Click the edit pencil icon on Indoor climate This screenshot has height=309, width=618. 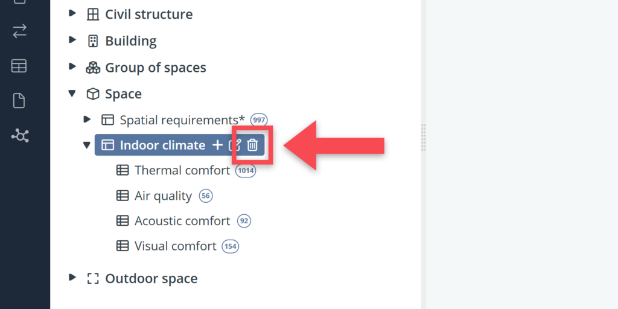point(236,145)
